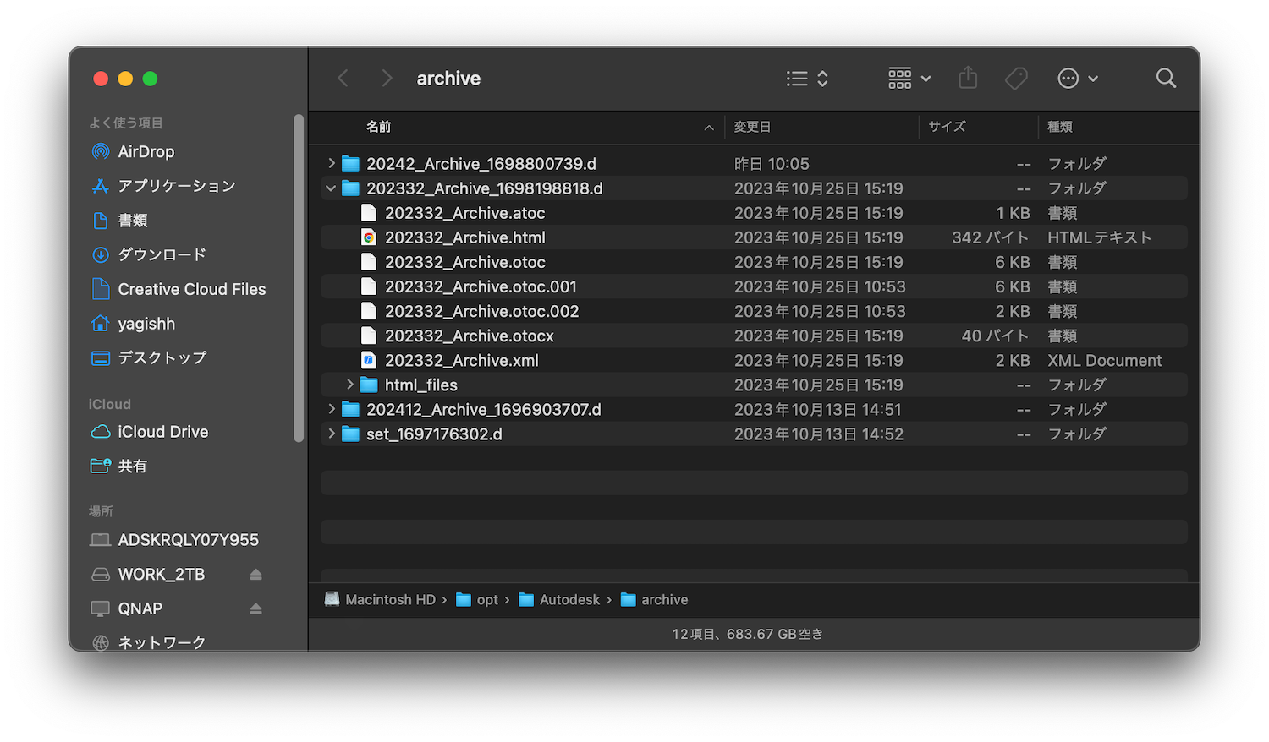1269x742 pixels.
Task: Sort by the 変更日 column header
Action: click(752, 127)
